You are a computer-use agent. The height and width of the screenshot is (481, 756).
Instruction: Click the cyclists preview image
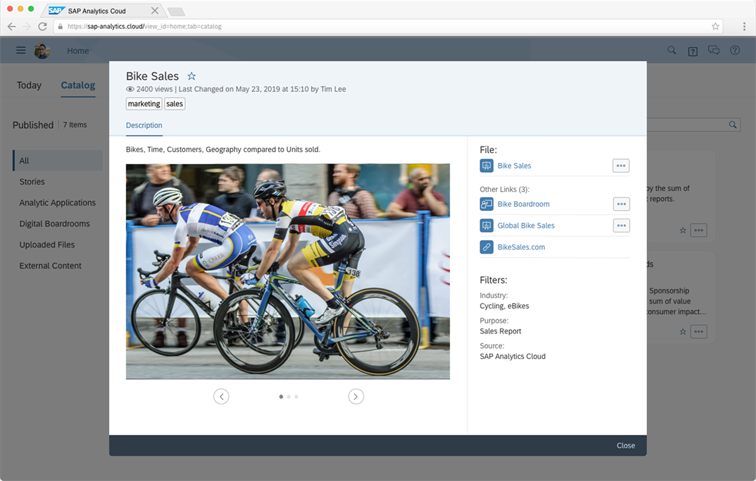coord(288,271)
